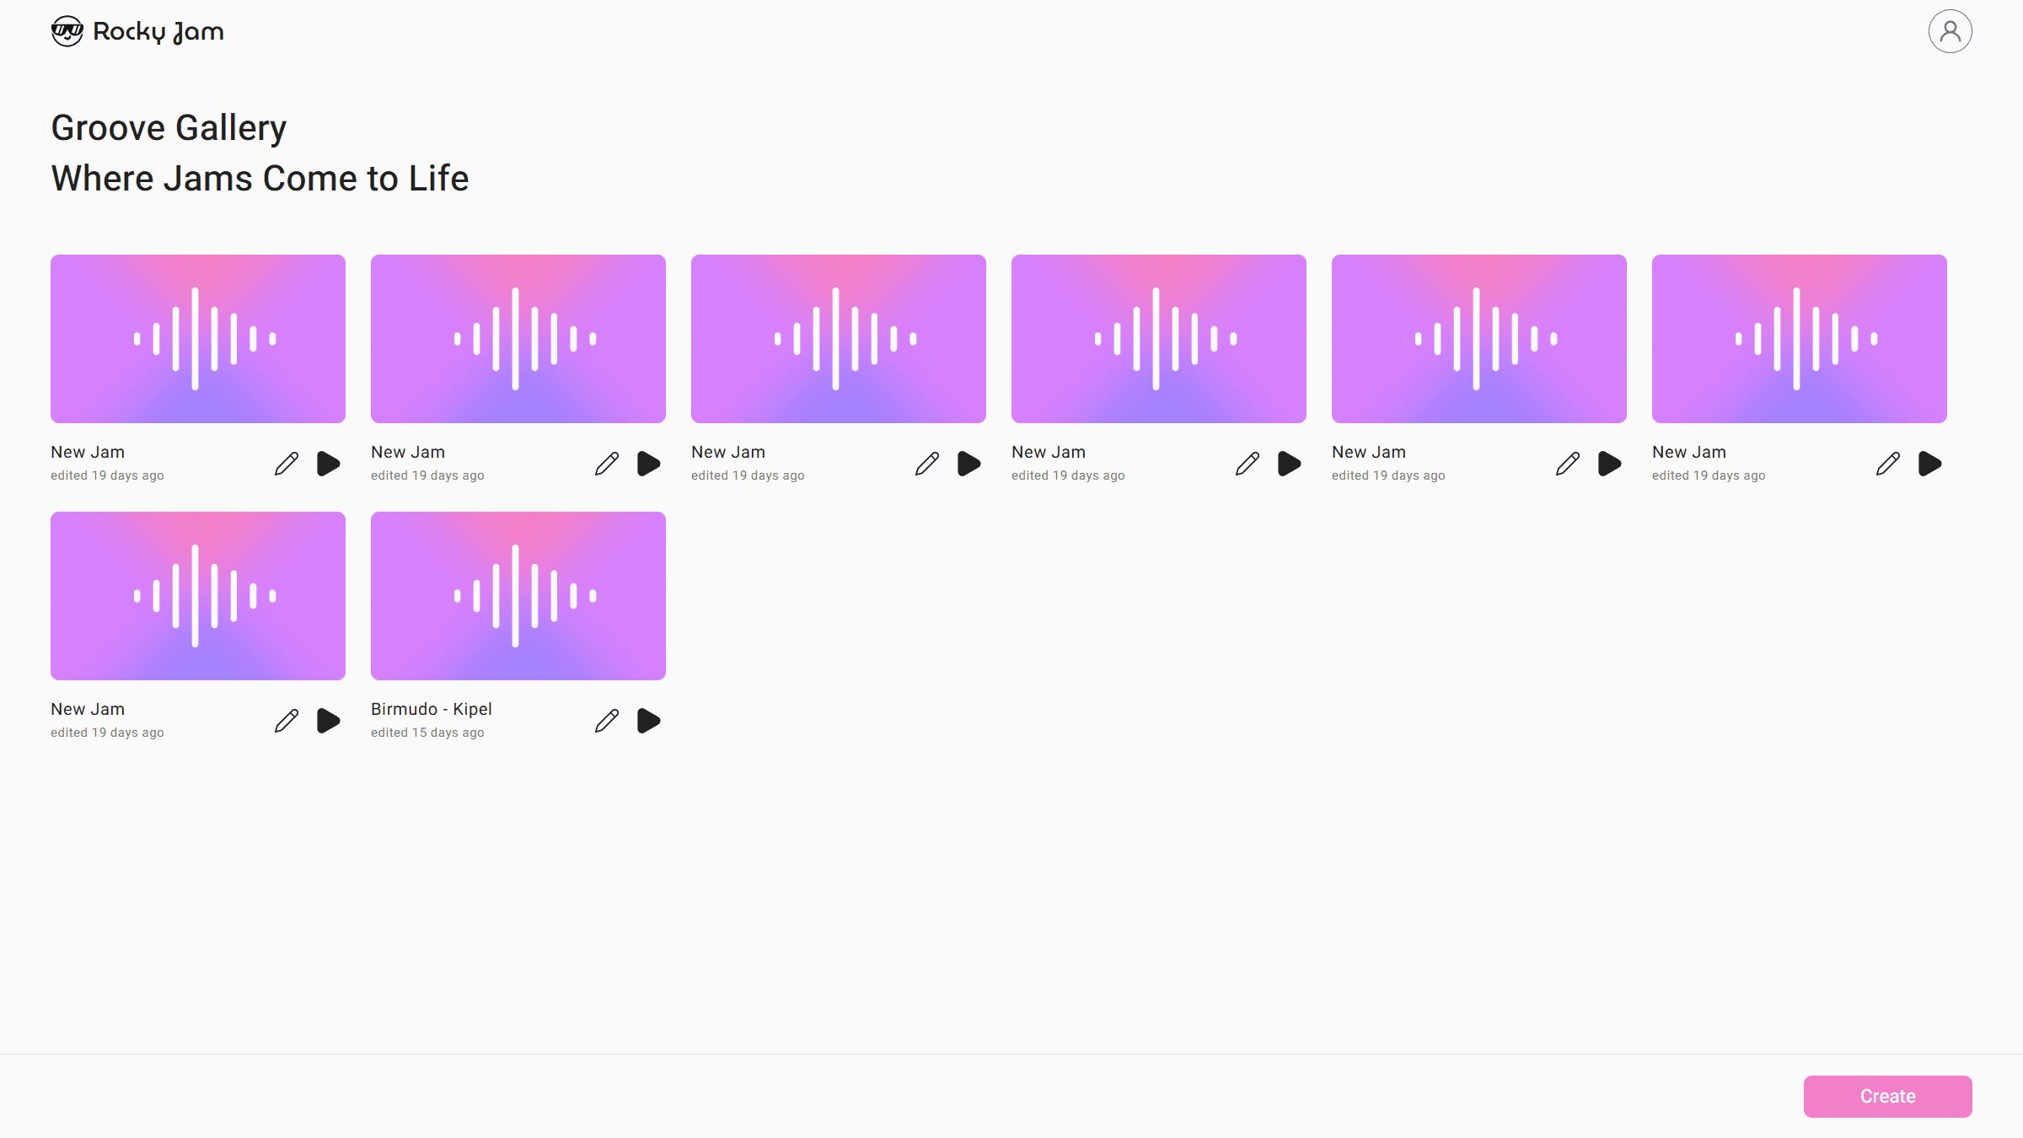The height and width of the screenshot is (1138, 2023).
Task: Click pencil icon of first New Jam
Action: 287,464
